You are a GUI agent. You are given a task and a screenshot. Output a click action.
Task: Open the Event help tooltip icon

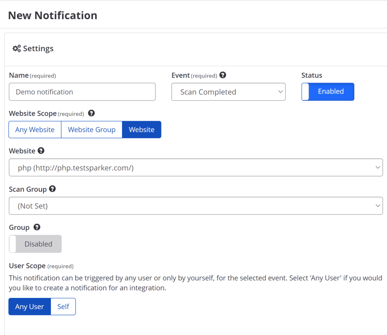(x=223, y=75)
